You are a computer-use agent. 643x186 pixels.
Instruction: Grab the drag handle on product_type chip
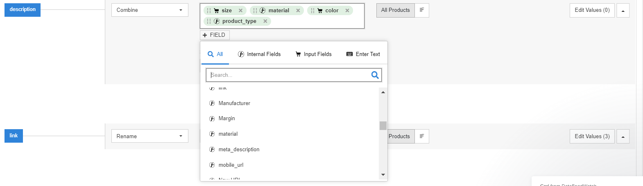click(x=209, y=21)
